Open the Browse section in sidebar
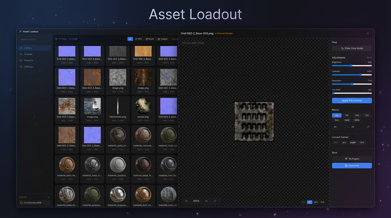 [x=35, y=54]
